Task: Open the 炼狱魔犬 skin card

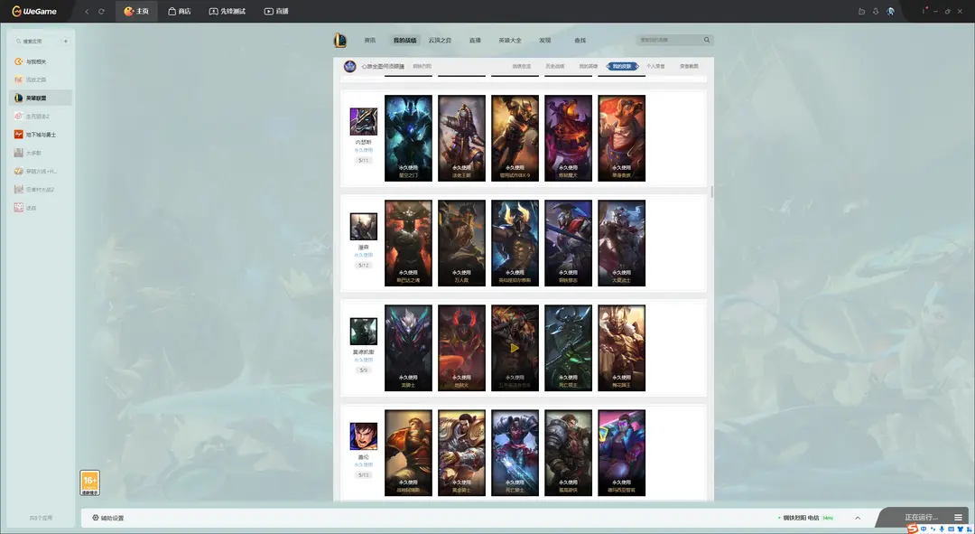Action: pyautogui.click(x=569, y=138)
